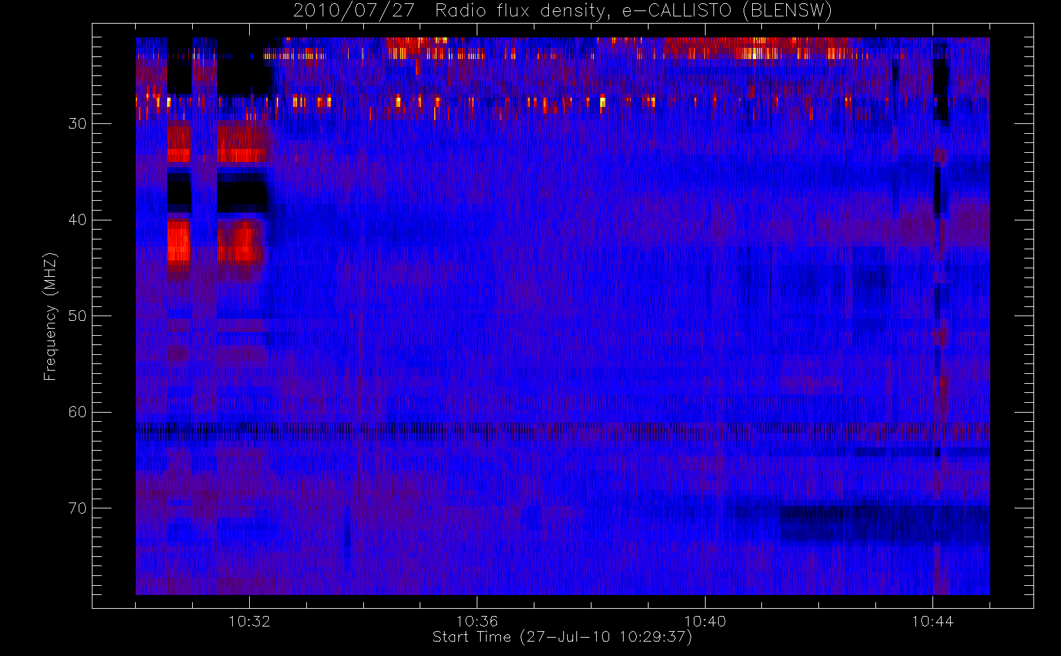Image resolution: width=1061 pixels, height=656 pixels.
Task: Click the plot title 'Radio flux density, e-CALLISTO (BLENSW)'
Action: (633, 11)
